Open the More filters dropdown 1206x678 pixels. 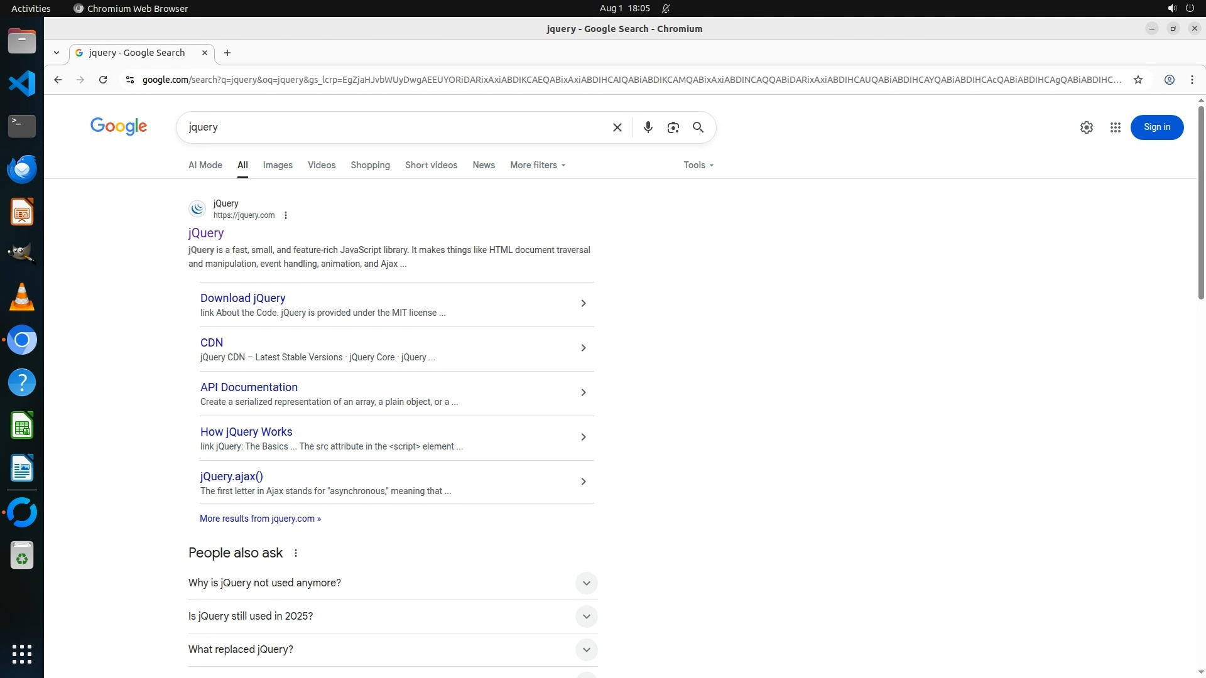tap(537, 165)
